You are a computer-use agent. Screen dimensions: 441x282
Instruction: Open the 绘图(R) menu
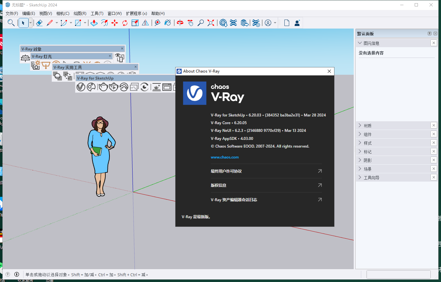pos(80,13)
